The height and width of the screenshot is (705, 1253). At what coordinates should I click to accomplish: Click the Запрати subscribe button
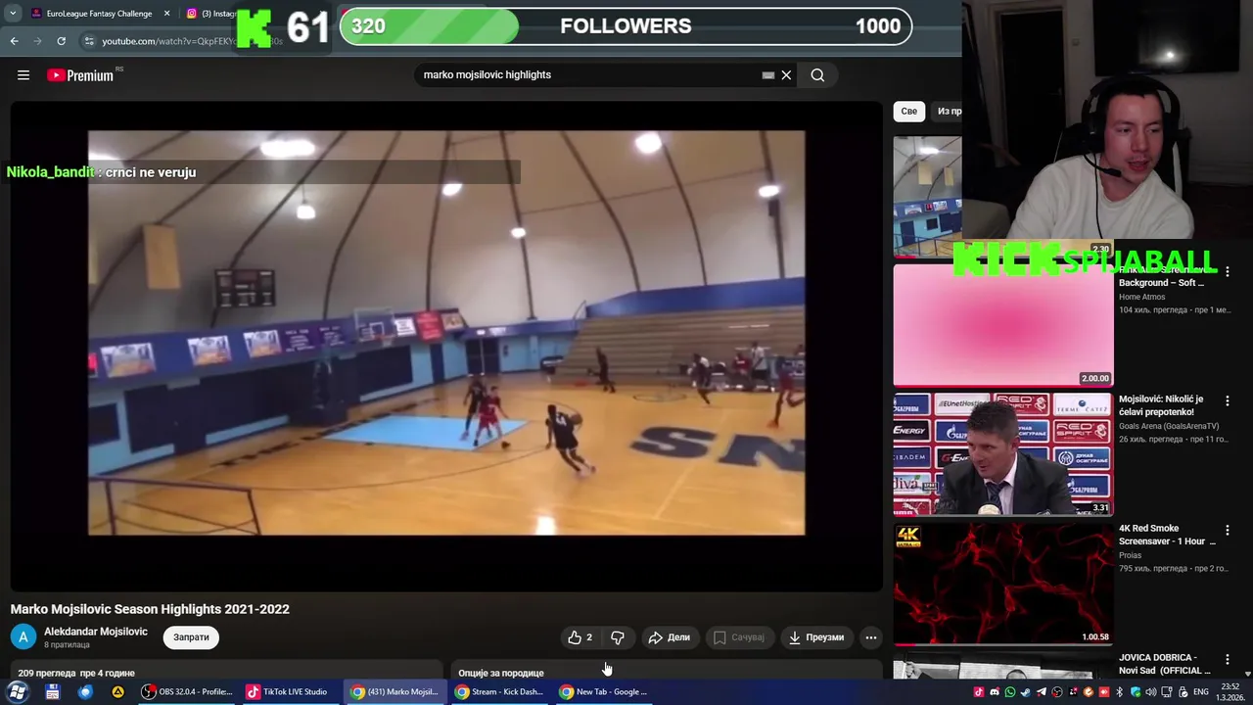pos(191,637)
